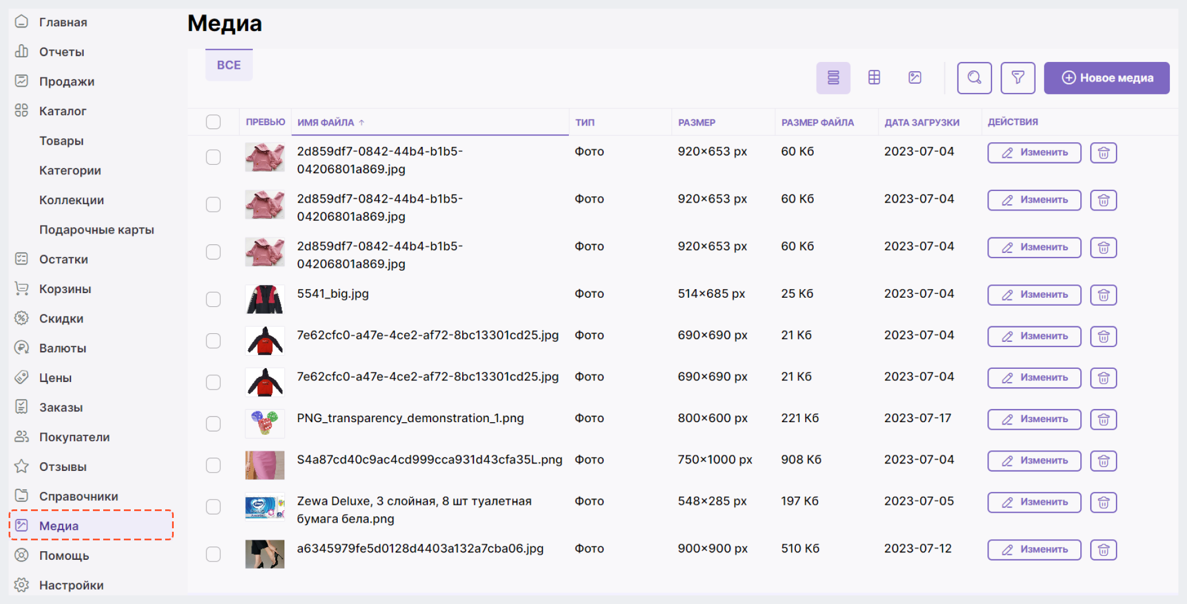The width and height of the screenshot is (1187, 604).
Task: Click the Цены tag icon
Action: [x=22, y=377]
